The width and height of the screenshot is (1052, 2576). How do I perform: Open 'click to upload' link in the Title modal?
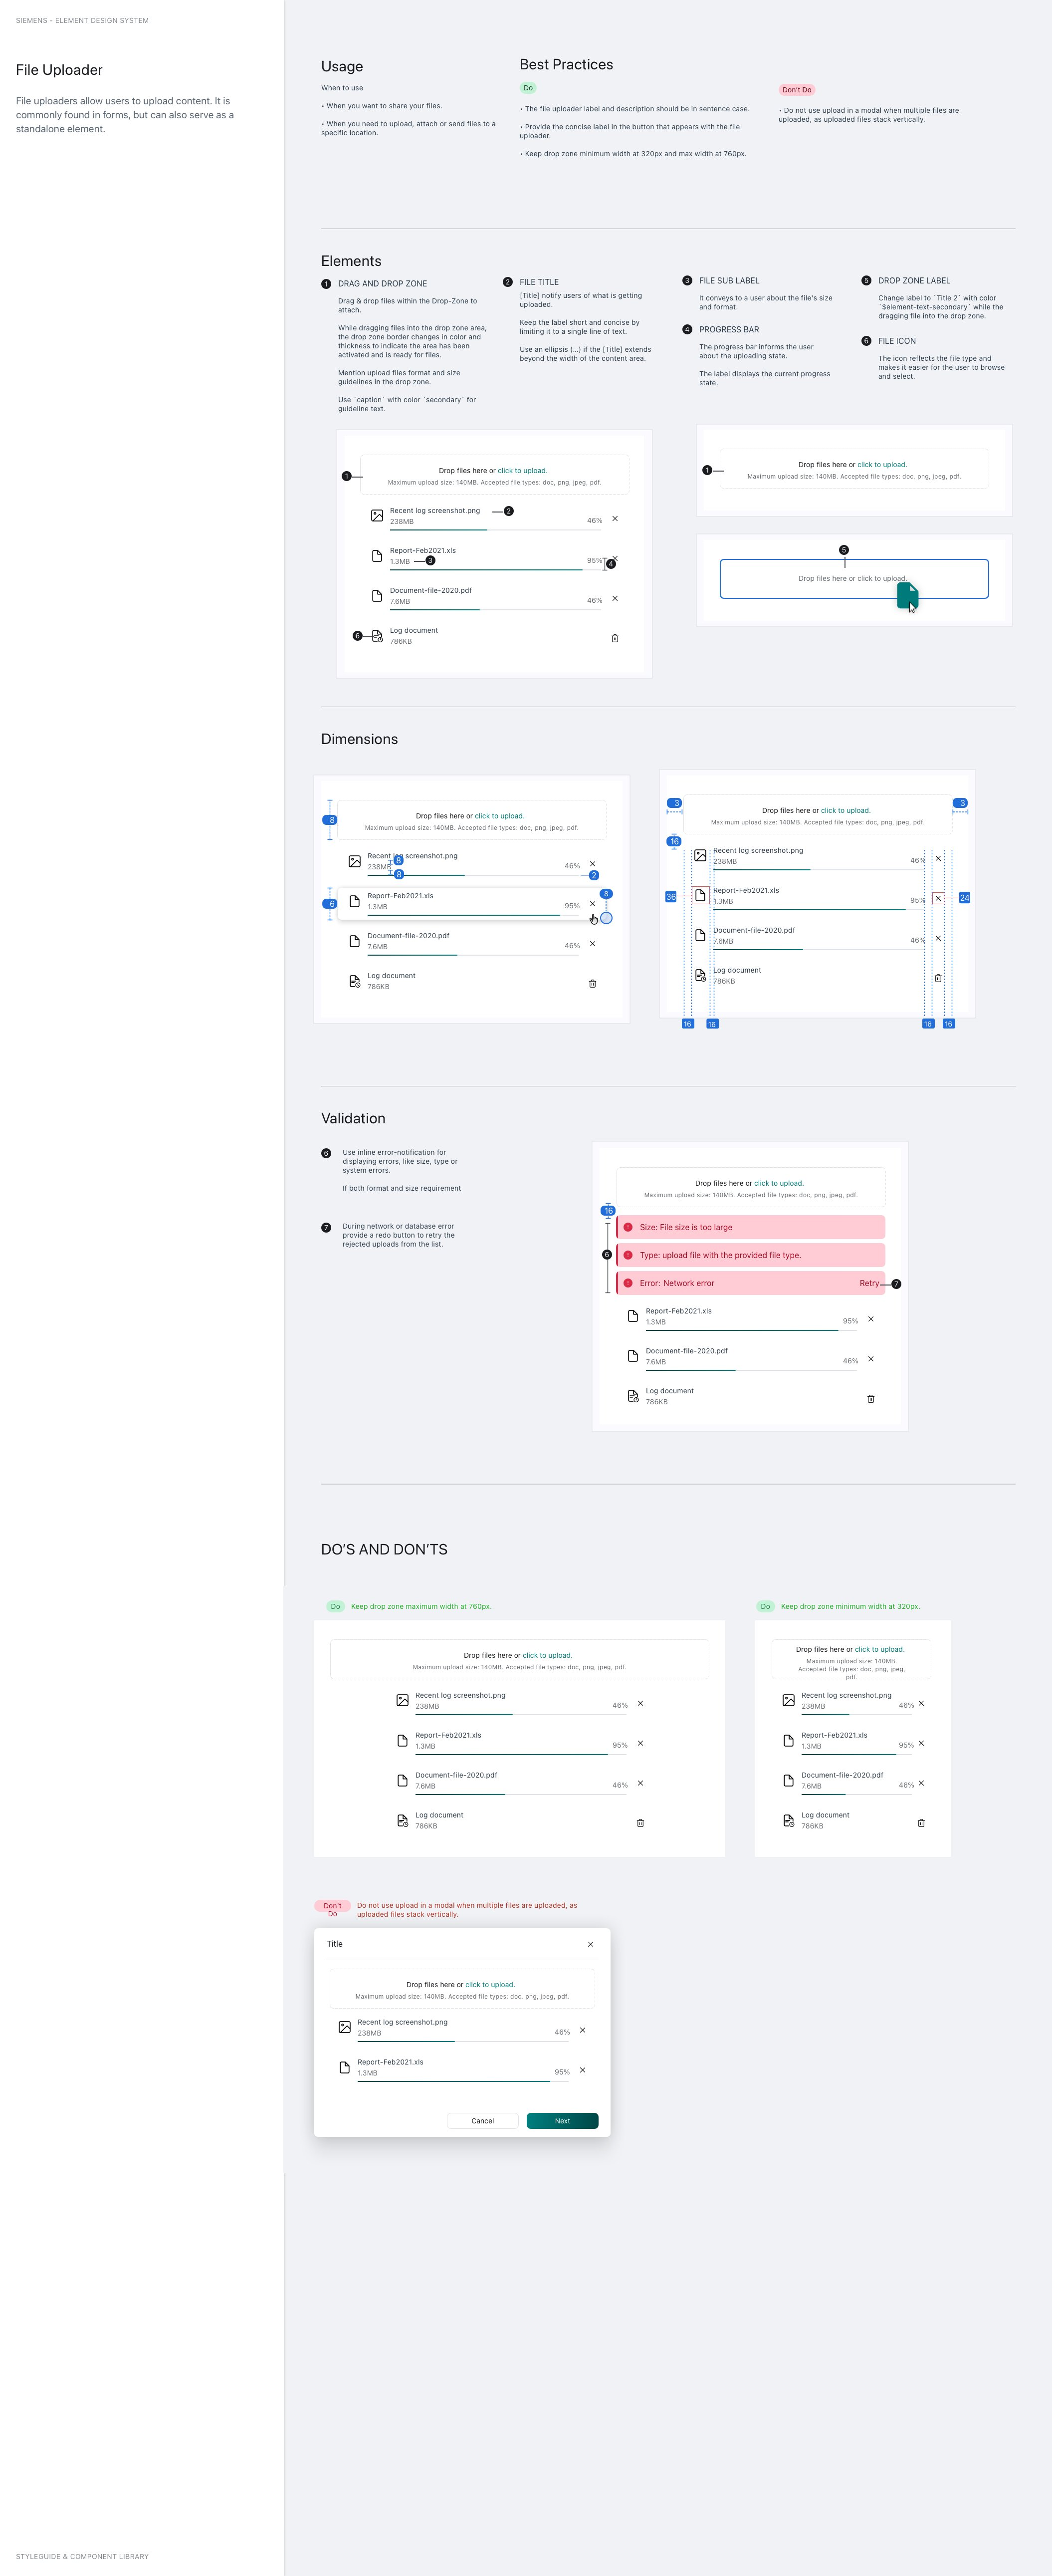coord(490,1984)
